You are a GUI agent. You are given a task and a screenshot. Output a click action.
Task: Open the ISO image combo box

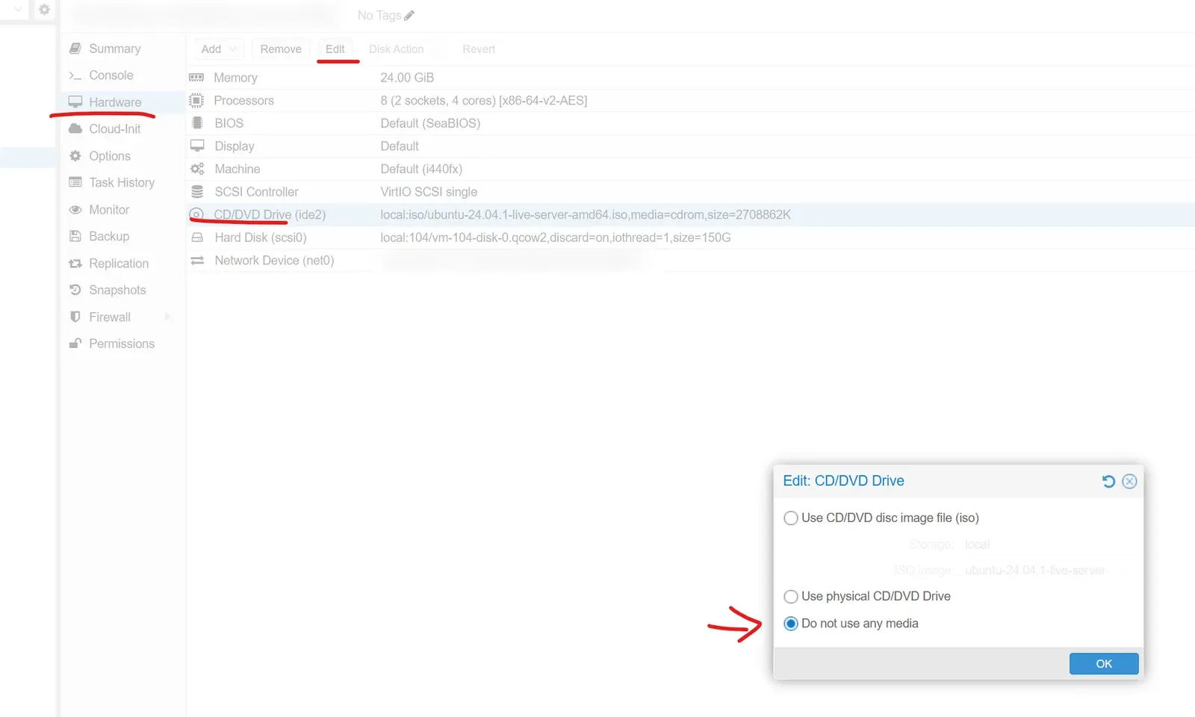click(1044, 571)
